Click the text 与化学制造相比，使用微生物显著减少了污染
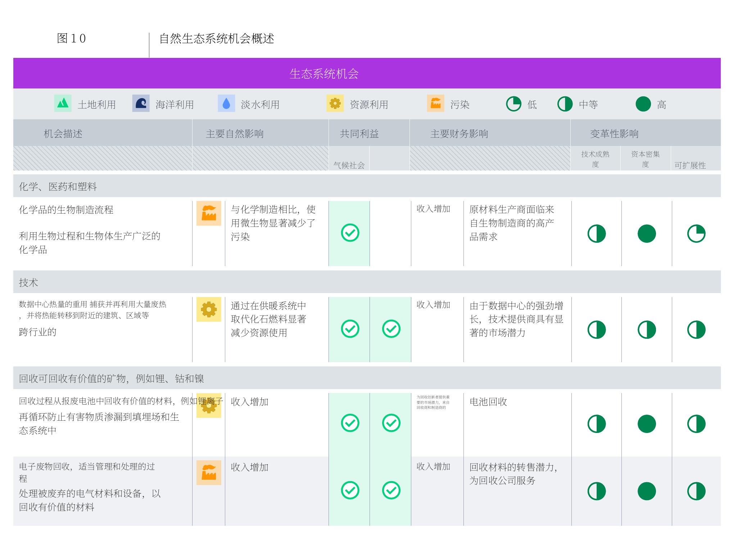 [273, 223]
